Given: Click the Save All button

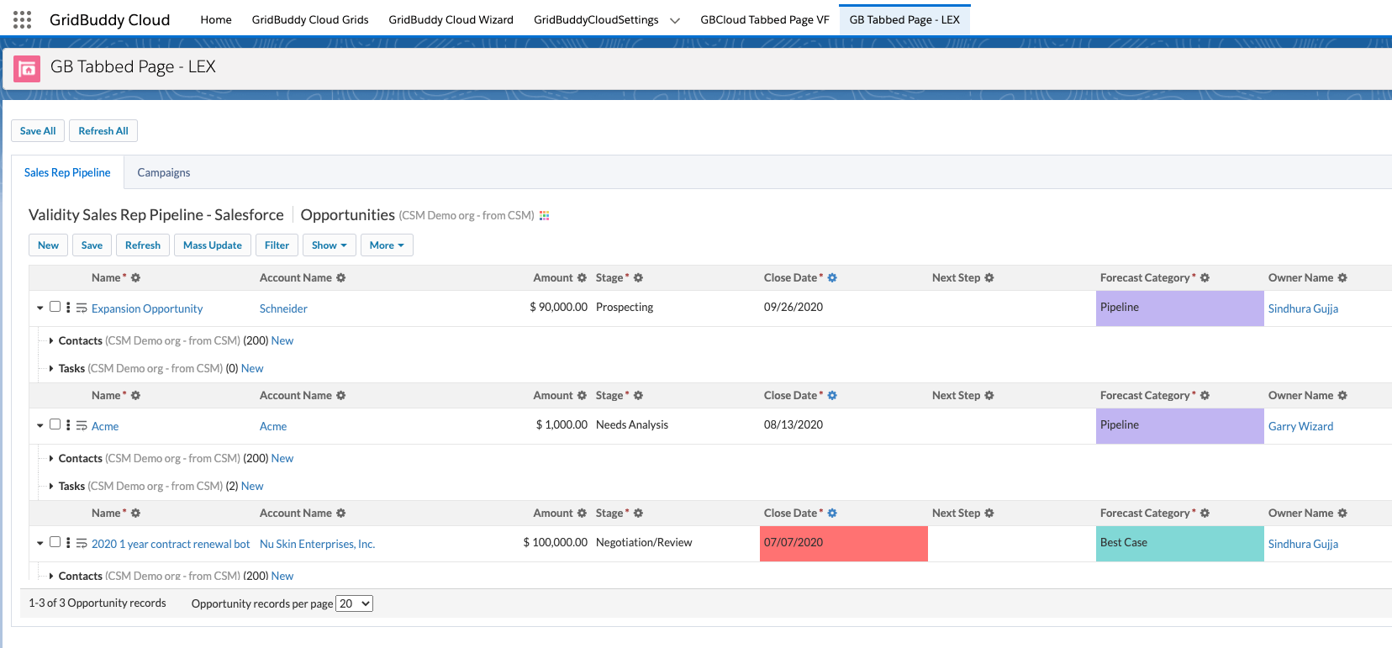Looking at the screenshot, I should [x=38, y=131].
